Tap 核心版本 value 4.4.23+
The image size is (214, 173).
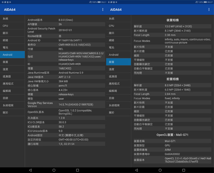[63, 90]
